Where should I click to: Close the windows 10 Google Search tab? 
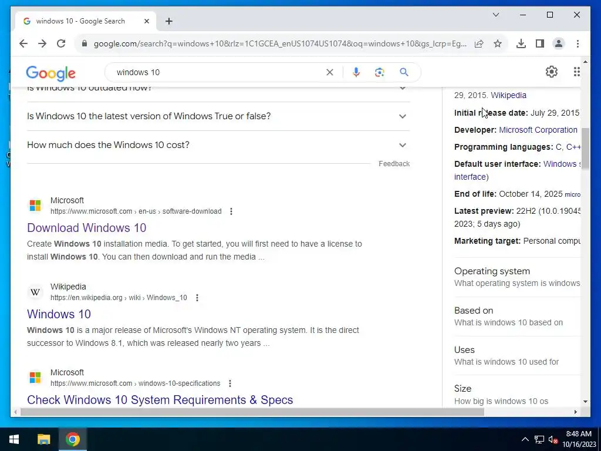click(x=146, y=21)
